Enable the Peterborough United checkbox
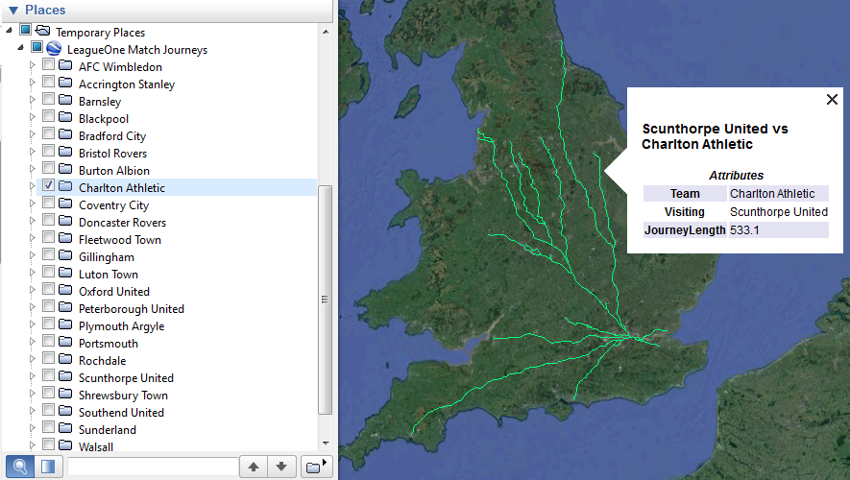The image size is (850, 480). tap(48, 306)
